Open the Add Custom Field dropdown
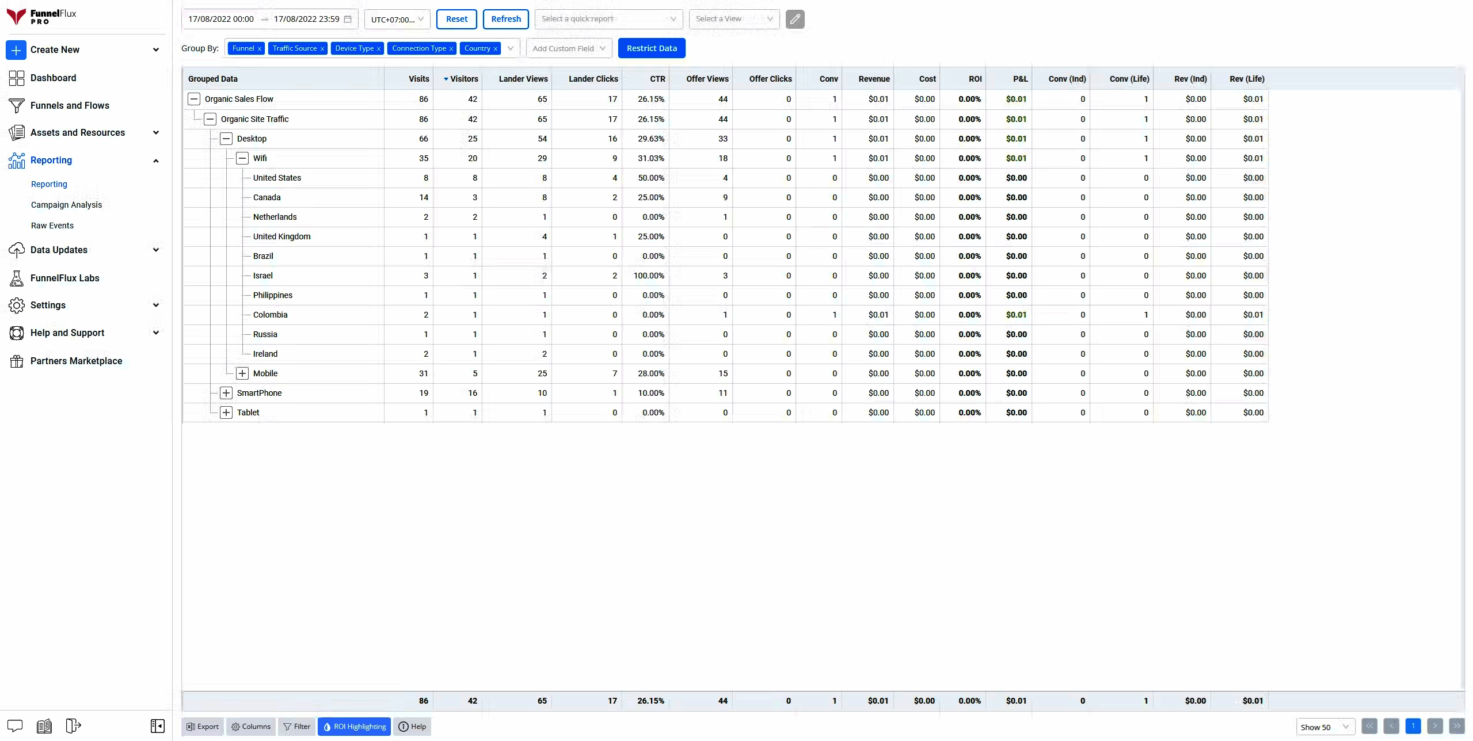This screenshot has width=1473, height=741. point(568,48)
